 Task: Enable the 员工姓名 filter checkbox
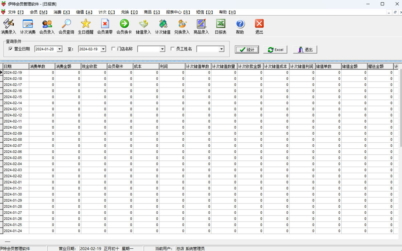click(173, 49)
